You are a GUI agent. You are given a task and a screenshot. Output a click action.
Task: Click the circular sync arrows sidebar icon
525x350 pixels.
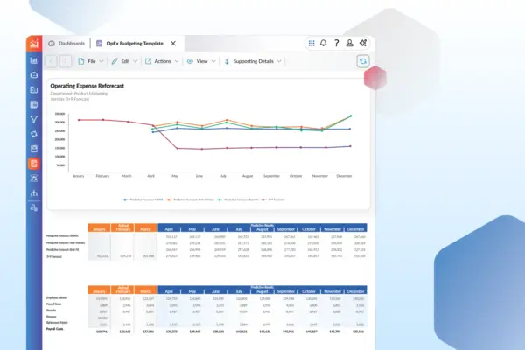34,134
